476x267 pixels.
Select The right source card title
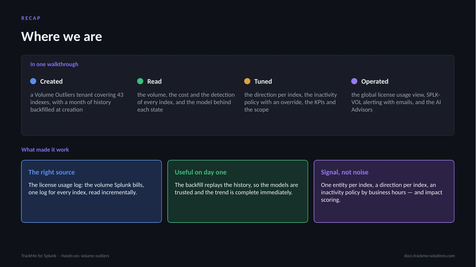click(51, 172)
